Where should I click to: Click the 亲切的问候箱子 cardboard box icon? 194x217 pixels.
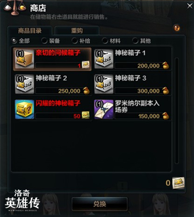24,59
